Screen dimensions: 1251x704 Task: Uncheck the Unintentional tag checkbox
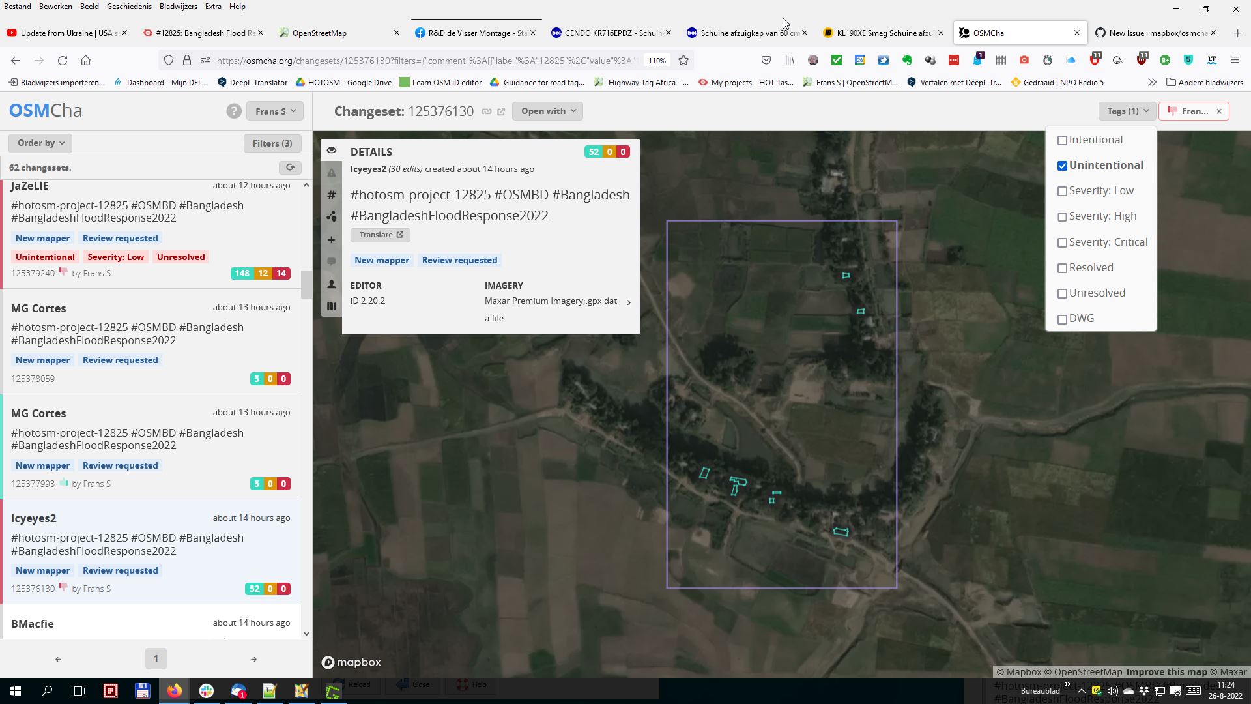(x=1062, y=166)
